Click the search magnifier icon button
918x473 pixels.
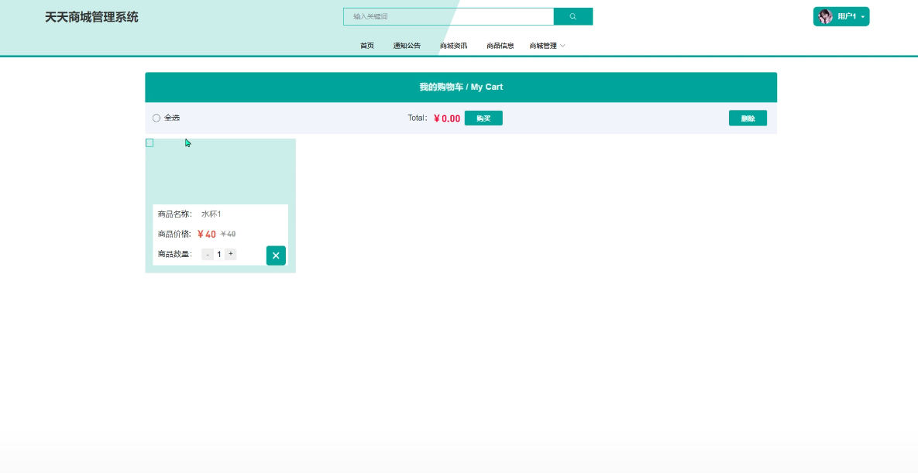pyautogui.click(x=573, y=16)
